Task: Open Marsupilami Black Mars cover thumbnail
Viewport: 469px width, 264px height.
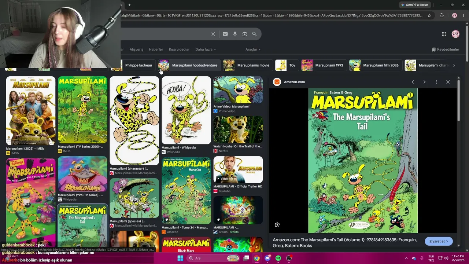Action: tap(186, 245)
